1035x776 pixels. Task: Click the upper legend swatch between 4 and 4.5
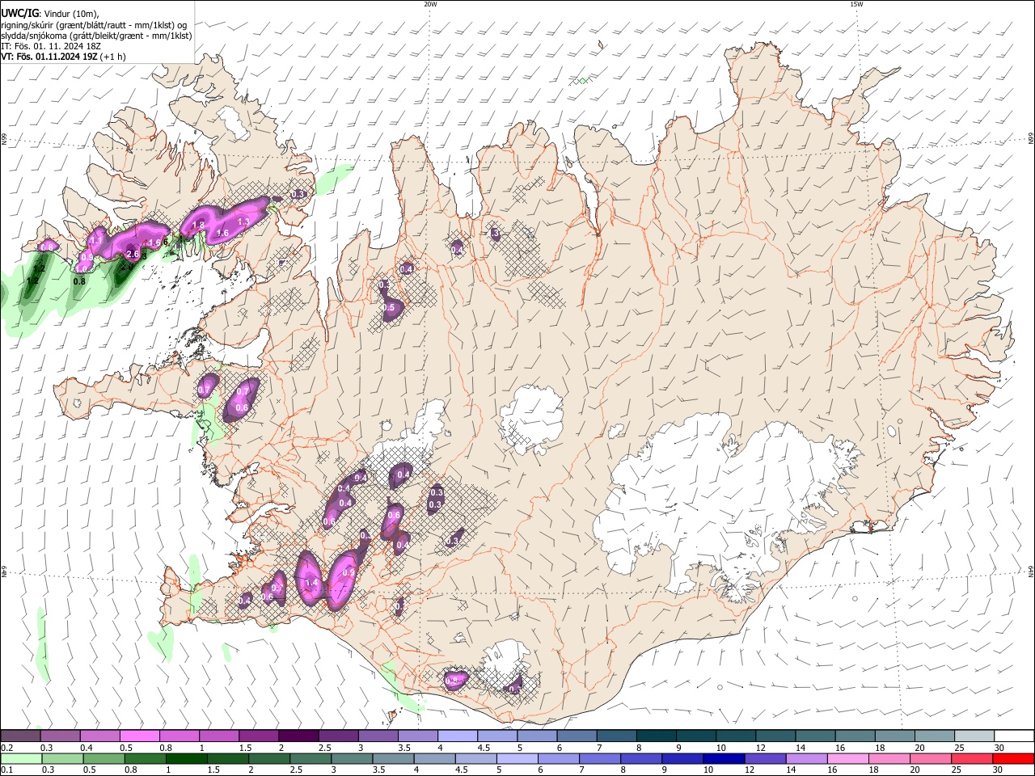pyautogui.click(x=457, y=736)
